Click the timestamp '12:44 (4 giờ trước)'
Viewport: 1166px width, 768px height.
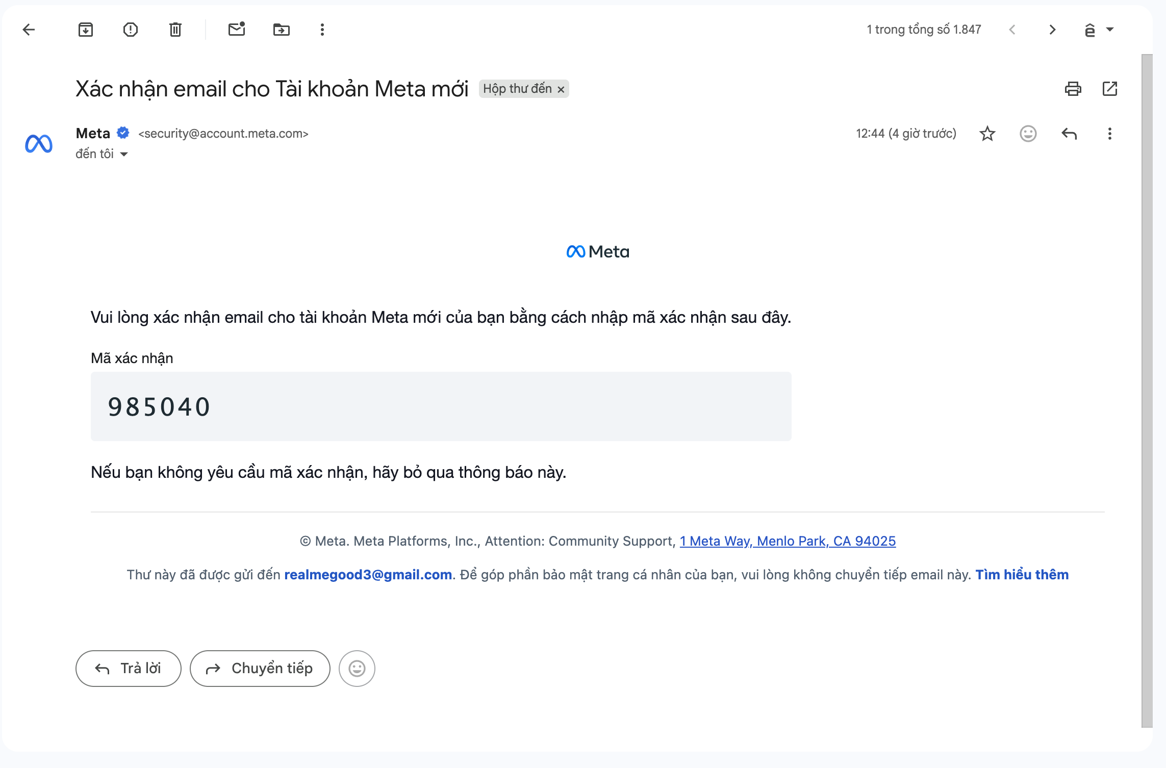906,134
